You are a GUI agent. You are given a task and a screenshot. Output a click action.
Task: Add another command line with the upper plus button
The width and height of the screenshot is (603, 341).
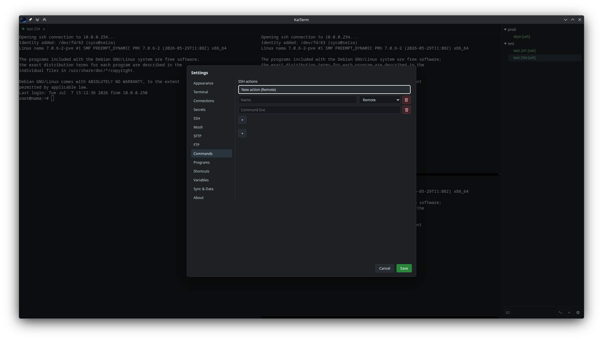(242, 120)
